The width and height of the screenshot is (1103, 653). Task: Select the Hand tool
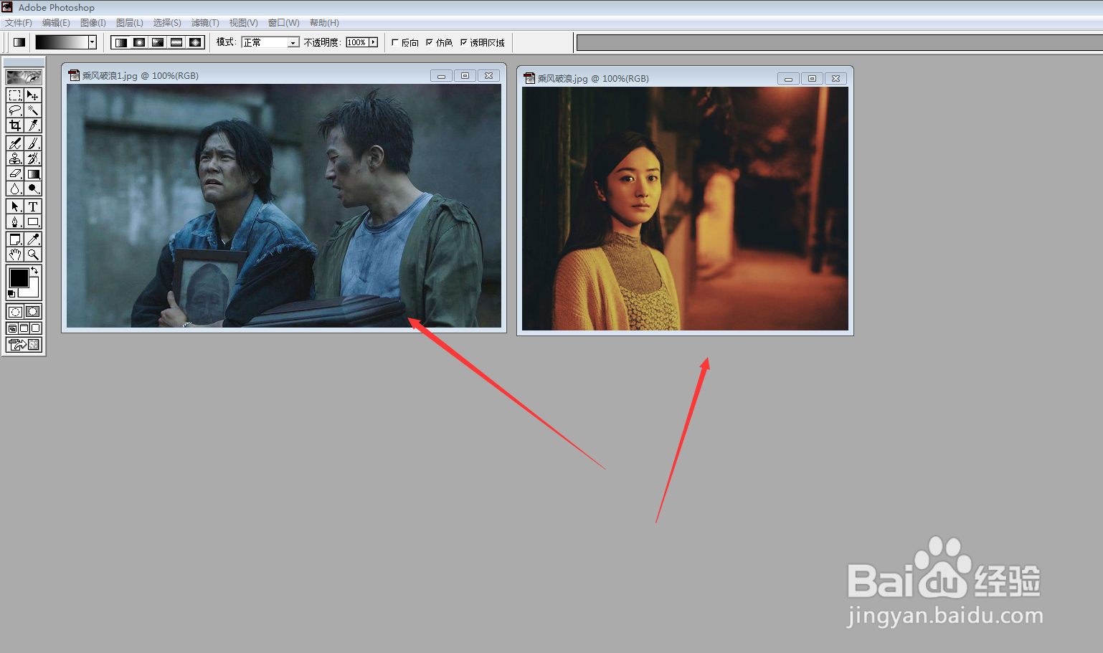click(15, 254)
